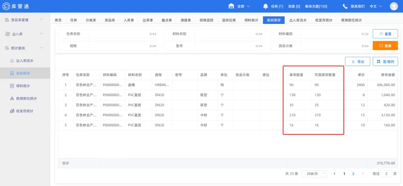Click 联系我们 in the header
403x186 pixels.
point(358,6)
